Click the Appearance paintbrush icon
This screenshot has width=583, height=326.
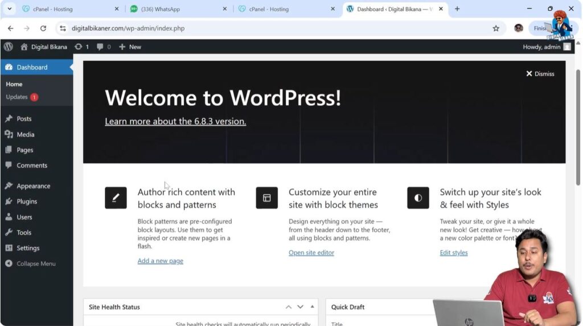click(x=9, y=186)
